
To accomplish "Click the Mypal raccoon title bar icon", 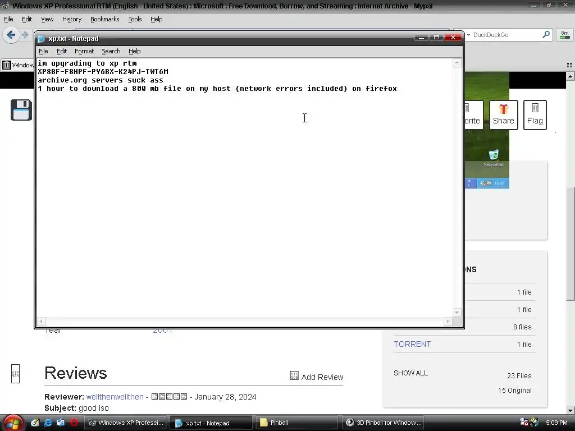I will click(x=5, y=6).
